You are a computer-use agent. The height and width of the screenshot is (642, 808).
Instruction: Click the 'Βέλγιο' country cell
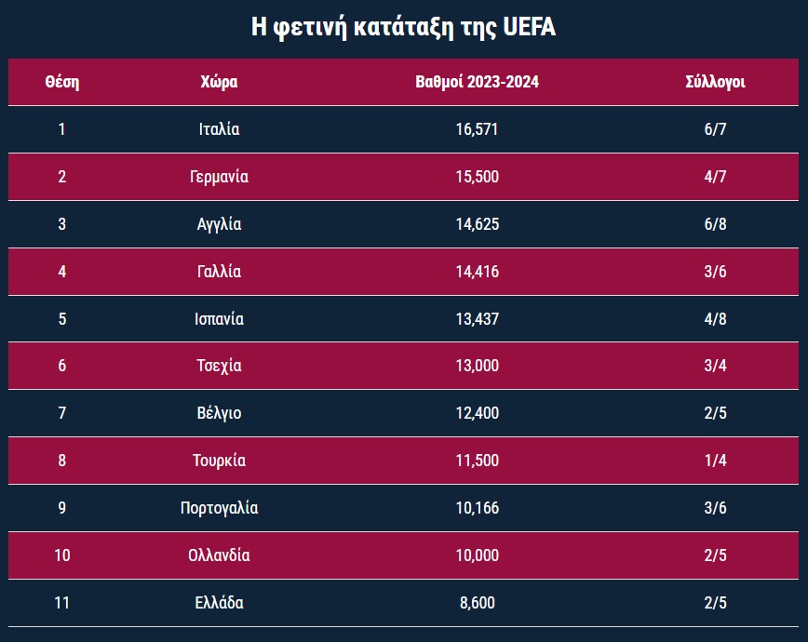coord(219,413)
